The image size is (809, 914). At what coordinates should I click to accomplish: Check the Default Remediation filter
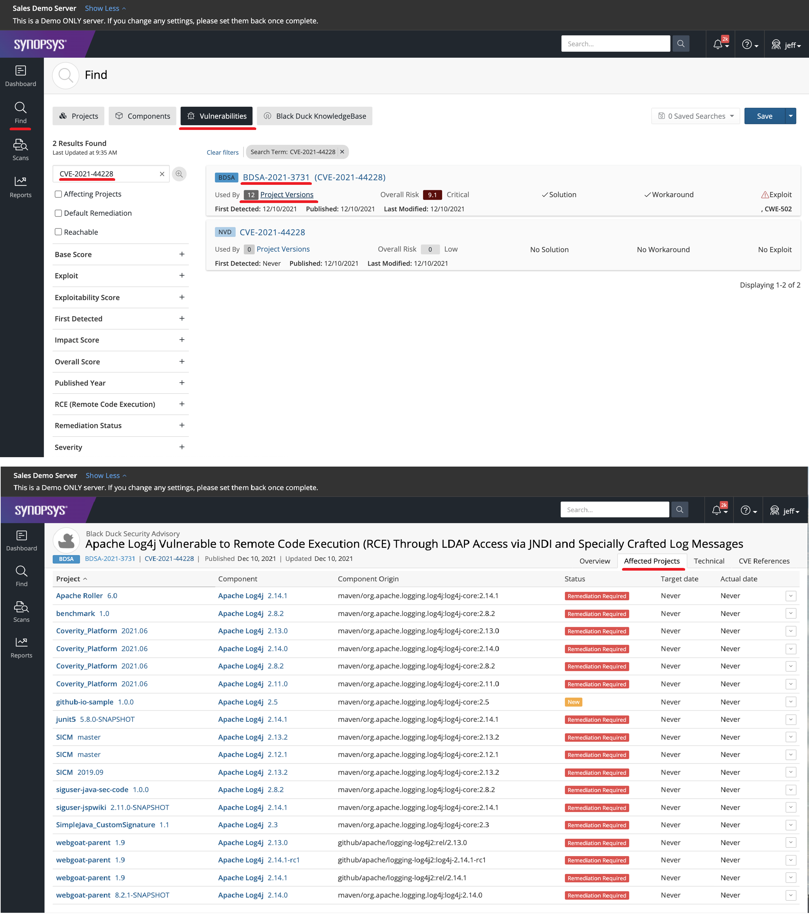(x=58, y=213)
